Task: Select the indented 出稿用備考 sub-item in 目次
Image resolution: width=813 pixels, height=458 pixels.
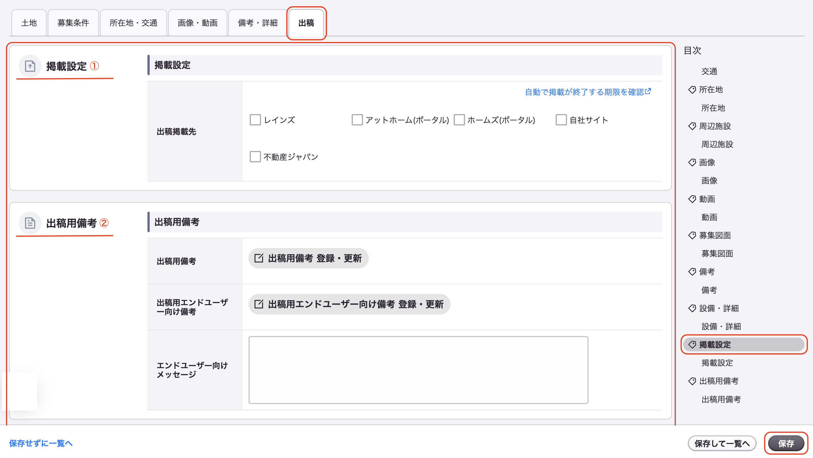Action: (x=721, y=399)
